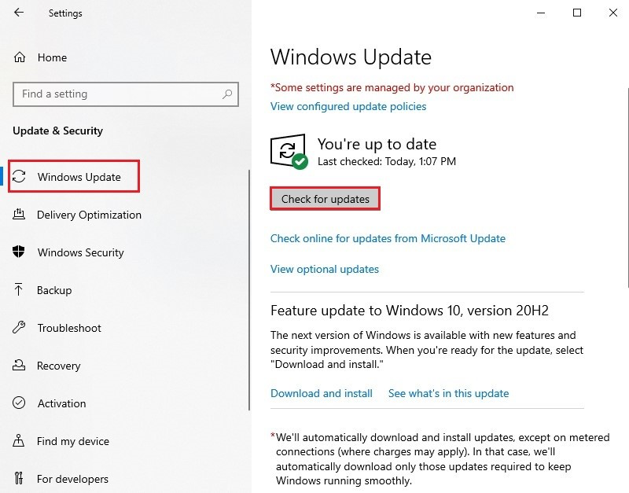Open Windows Security shield icon

point(18,252)
